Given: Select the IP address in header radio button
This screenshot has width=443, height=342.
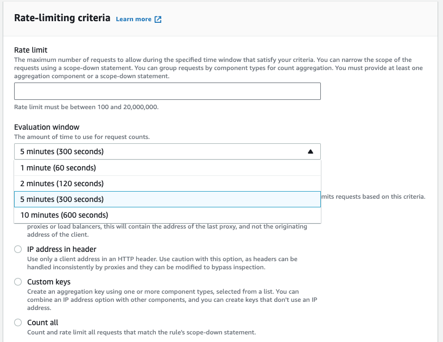Looking at the screenshot, I should (x=18, y=249).
